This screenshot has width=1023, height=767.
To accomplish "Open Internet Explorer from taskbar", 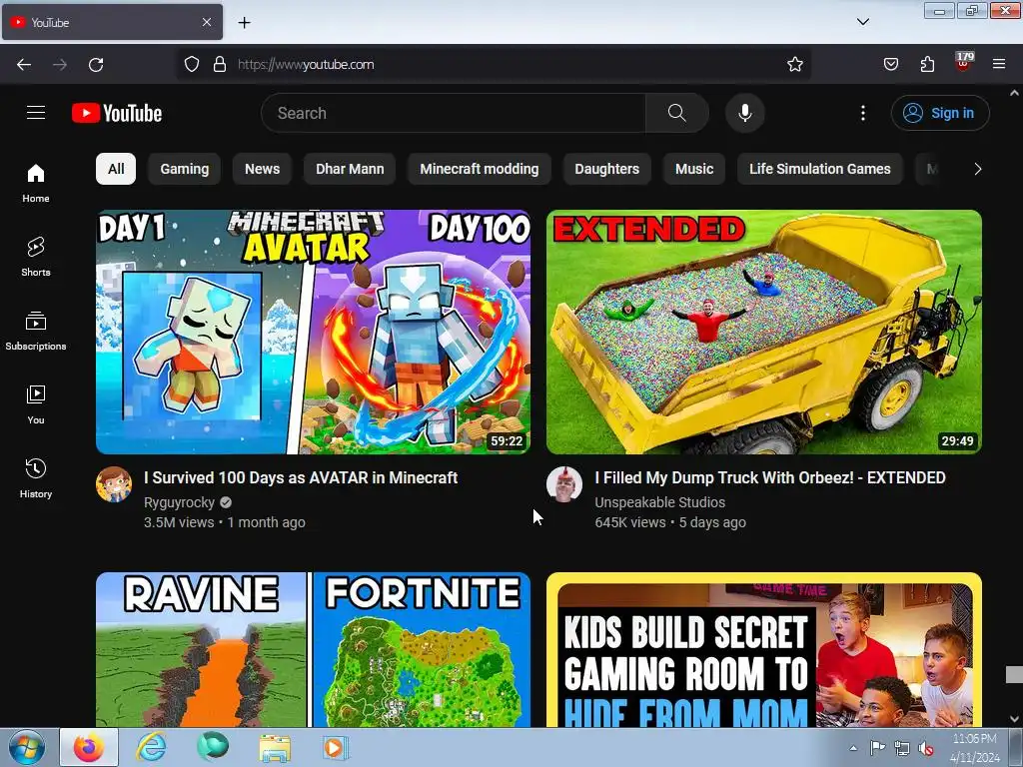I will click(151, 747).
